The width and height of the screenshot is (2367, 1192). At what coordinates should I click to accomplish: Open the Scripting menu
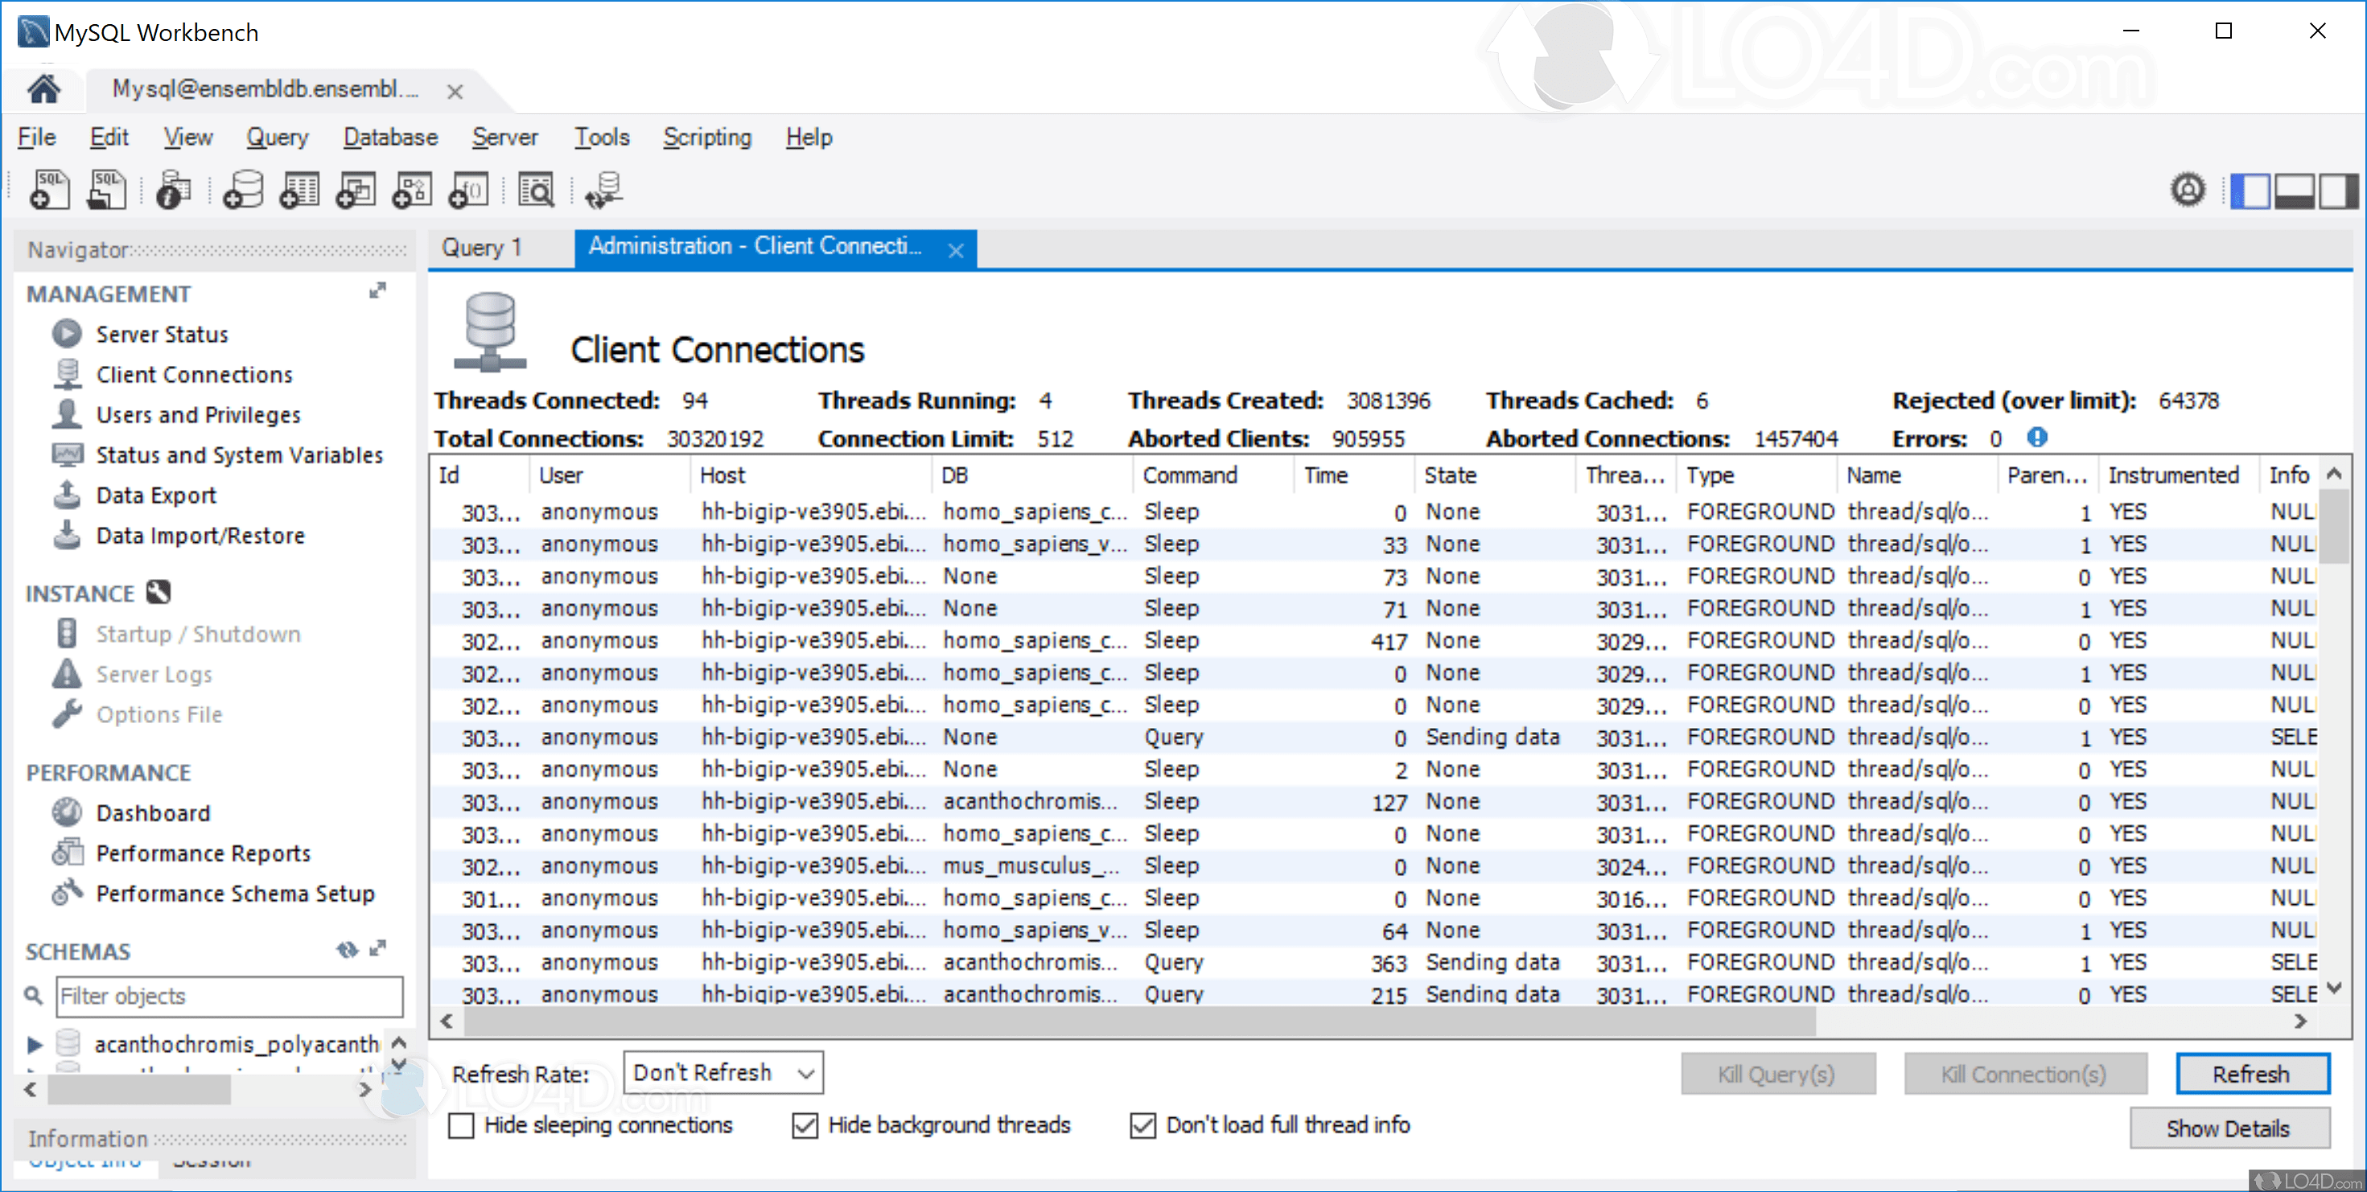pyautogui.click(x=706, y=137)
